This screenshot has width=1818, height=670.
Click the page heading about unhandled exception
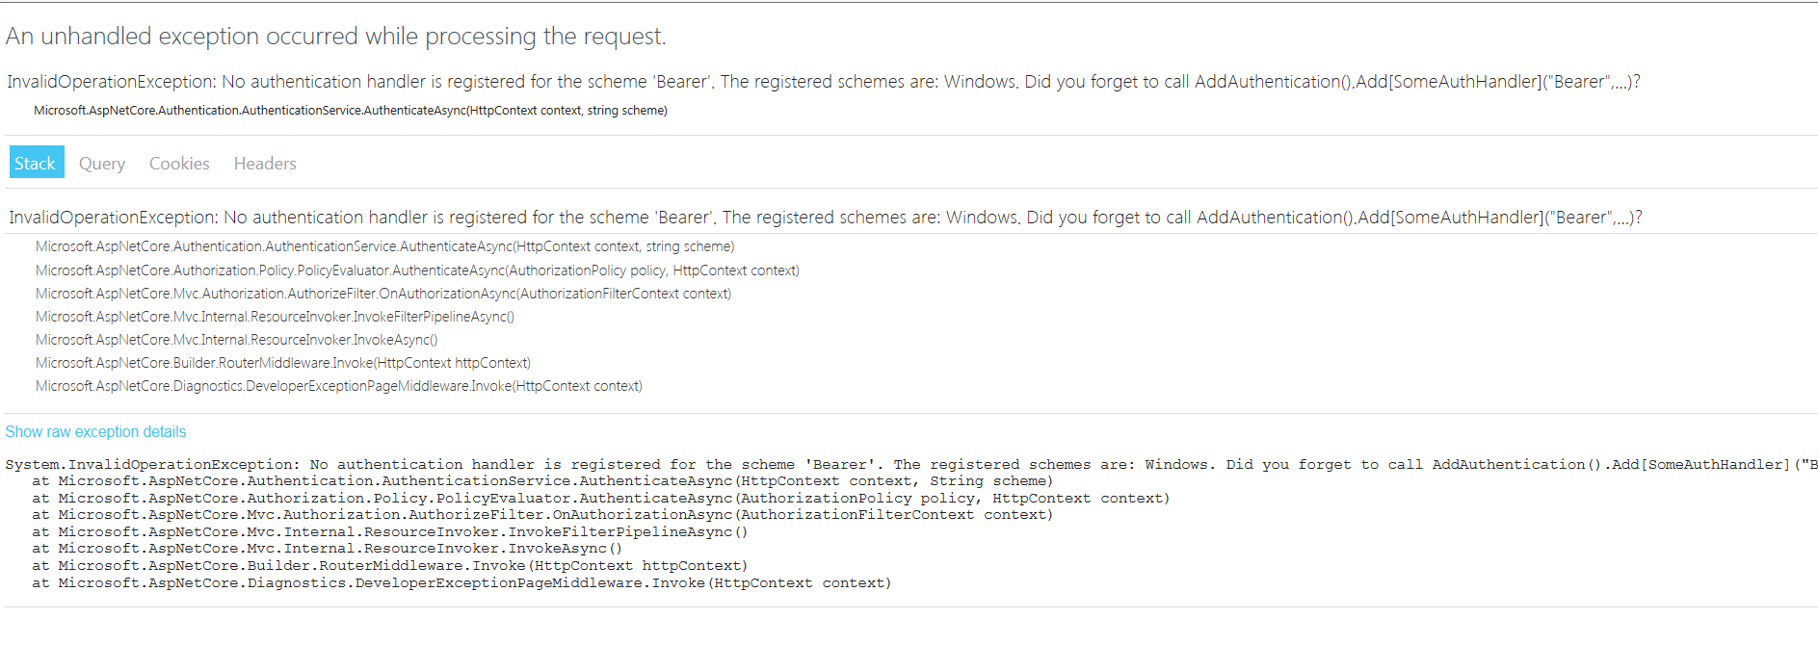(335, 37)
